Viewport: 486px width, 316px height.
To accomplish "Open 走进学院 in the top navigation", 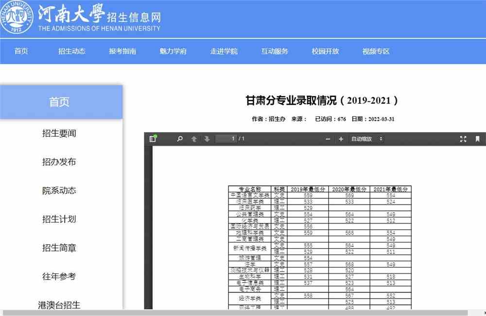I will (x=224, y=51).
